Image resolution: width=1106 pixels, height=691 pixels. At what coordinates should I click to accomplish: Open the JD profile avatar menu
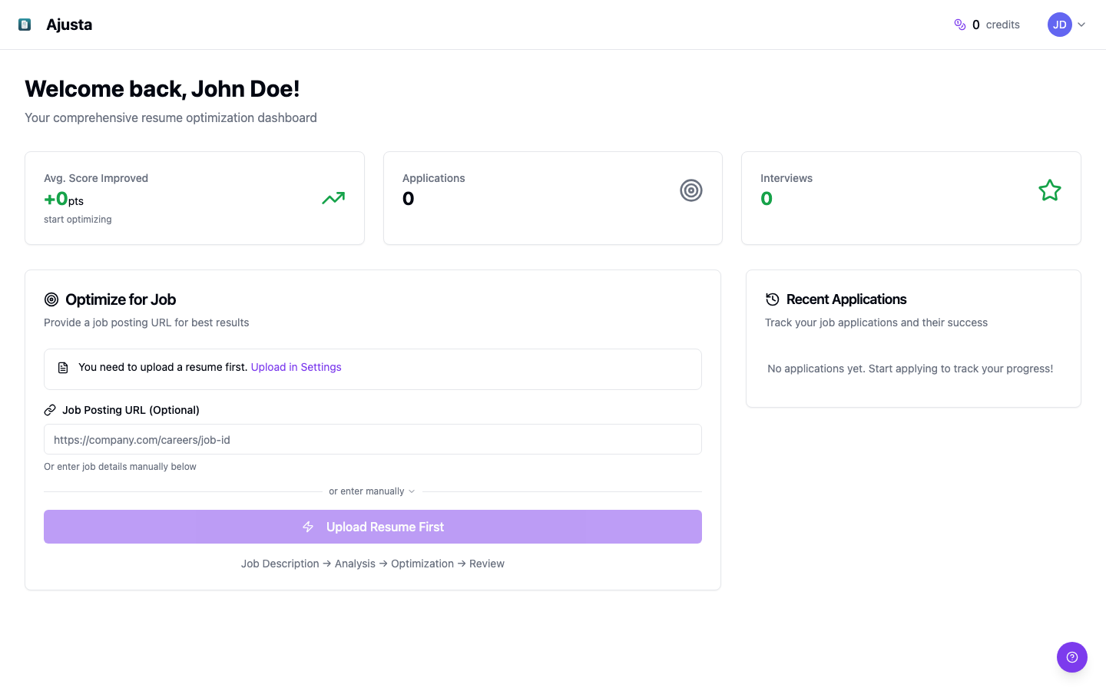(1059, 24)
